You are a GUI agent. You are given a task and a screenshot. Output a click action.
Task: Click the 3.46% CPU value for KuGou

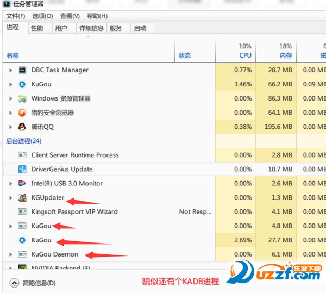[x=243, y=84]
